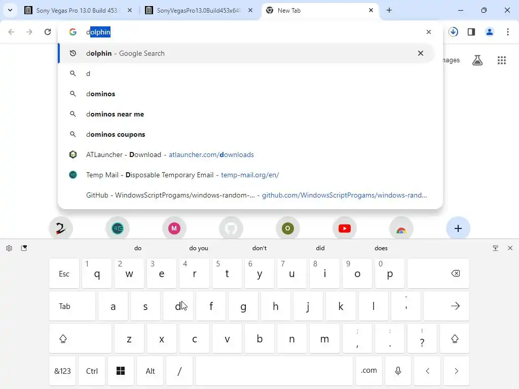Open the Chrome three-dot menu
This screenshot has height=389, width=519.
508,32
